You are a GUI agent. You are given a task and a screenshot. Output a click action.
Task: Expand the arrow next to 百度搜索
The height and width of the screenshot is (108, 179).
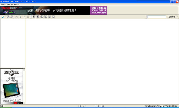(x=178, y=17)
